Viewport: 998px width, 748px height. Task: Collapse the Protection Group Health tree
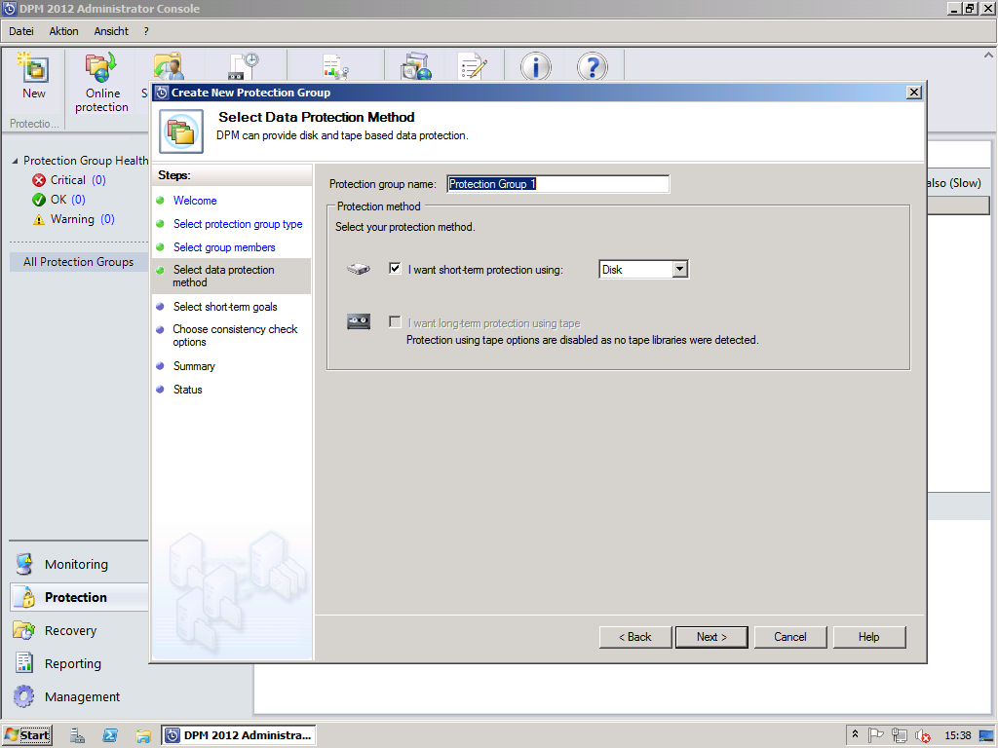click(x=15, y=161)
